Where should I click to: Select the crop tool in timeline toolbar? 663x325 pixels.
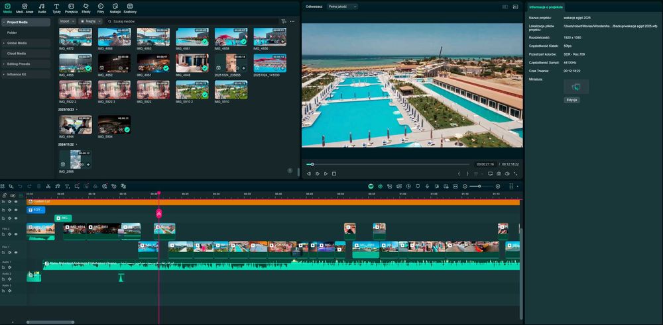point(76,186)
